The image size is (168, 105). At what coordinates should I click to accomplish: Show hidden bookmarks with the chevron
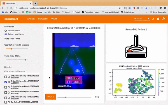point(147,12)
